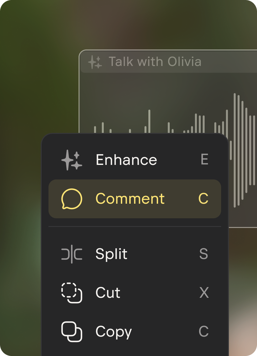Screen dimensions: 257x356
Task: Click the X shortcut next to Cut
Action: pyautogui.click(x=204, y=293)
